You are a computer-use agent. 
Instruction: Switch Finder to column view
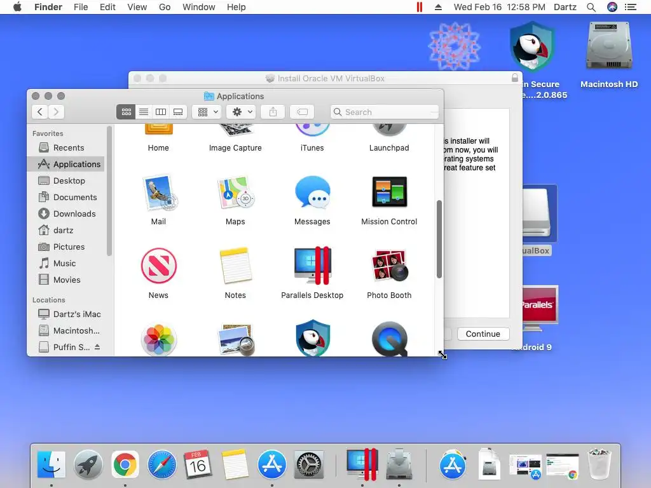pyautogui.click(x=161, y=112)
